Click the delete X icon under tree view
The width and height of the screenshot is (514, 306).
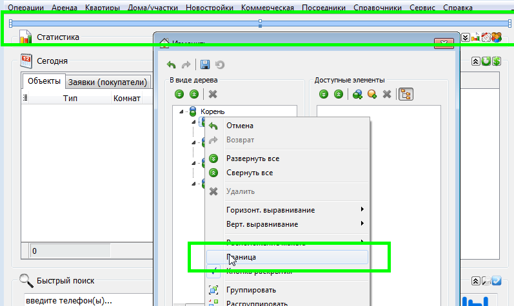(212, 94)
